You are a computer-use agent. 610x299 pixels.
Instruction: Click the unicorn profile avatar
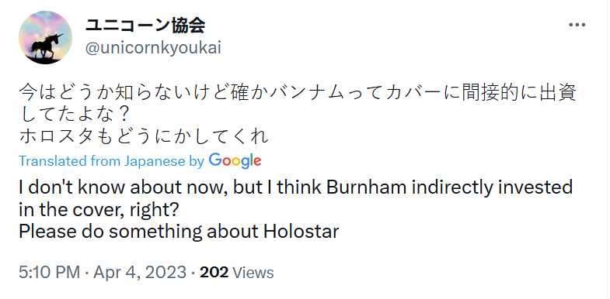coord(46,38)
